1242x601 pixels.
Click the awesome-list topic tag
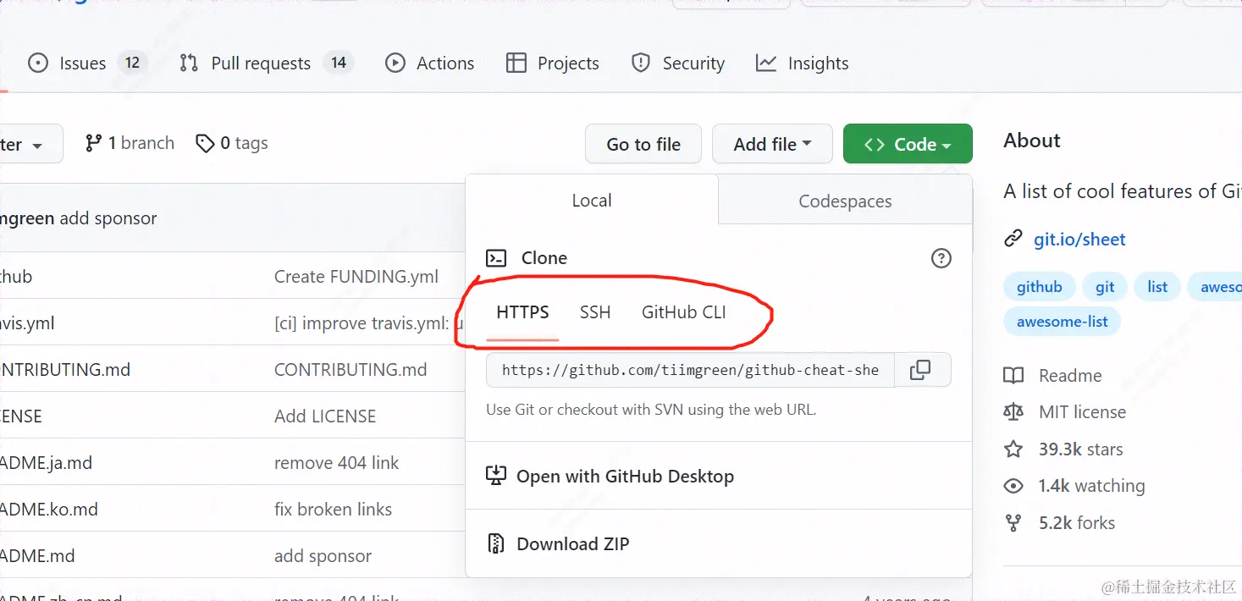pyautogui.click(x=1062, y=322)
